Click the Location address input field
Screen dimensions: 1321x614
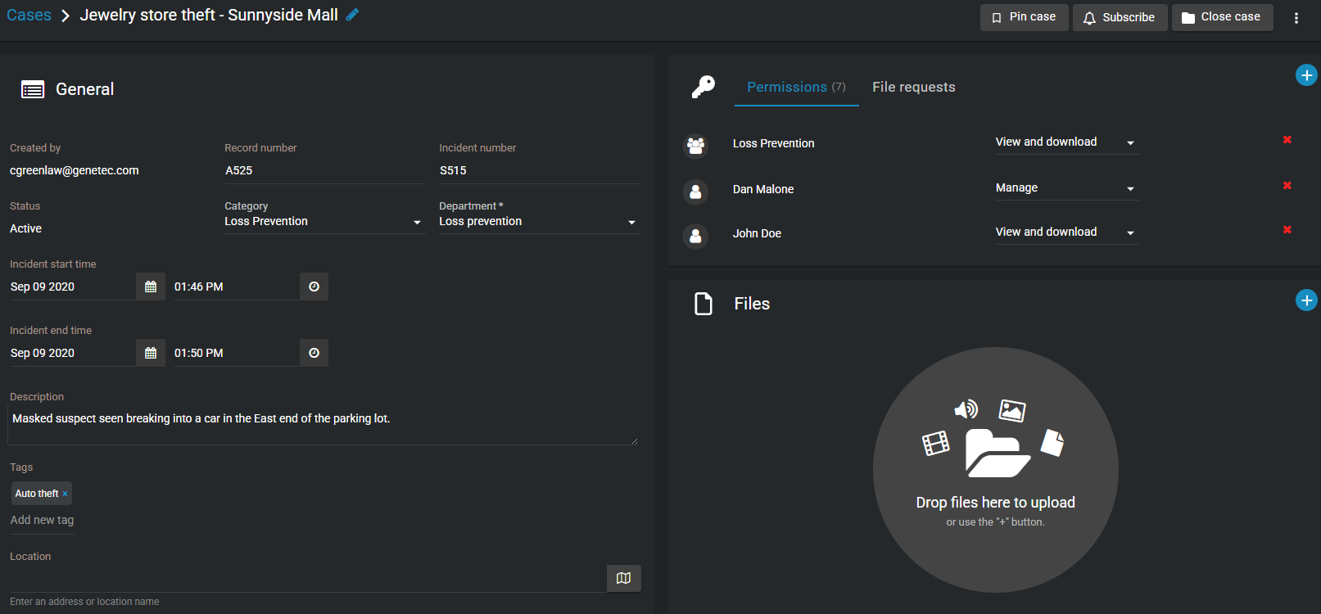(307, 579)
